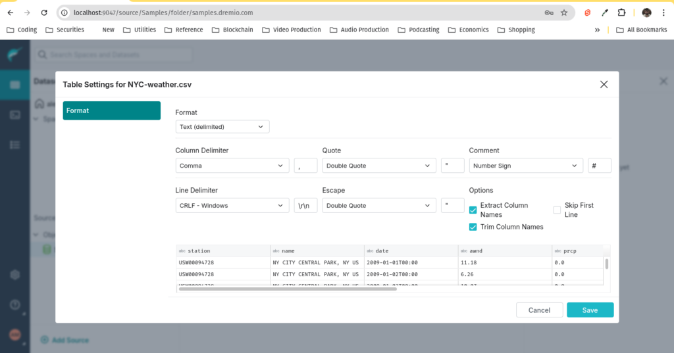
Task: Click the column delimiter comma value field
Action: pos(305,166)
